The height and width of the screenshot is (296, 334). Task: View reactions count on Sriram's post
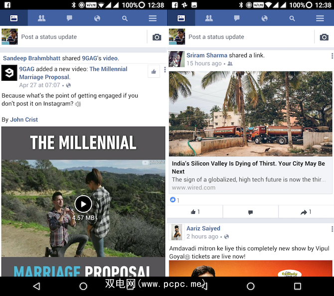[174, 200]
